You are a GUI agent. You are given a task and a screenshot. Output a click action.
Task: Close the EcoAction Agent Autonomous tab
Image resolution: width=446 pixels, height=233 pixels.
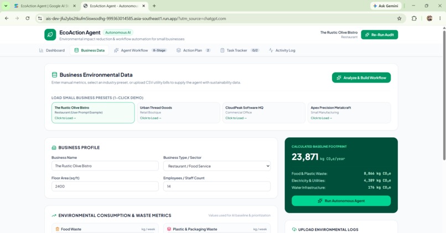point(144,6)
